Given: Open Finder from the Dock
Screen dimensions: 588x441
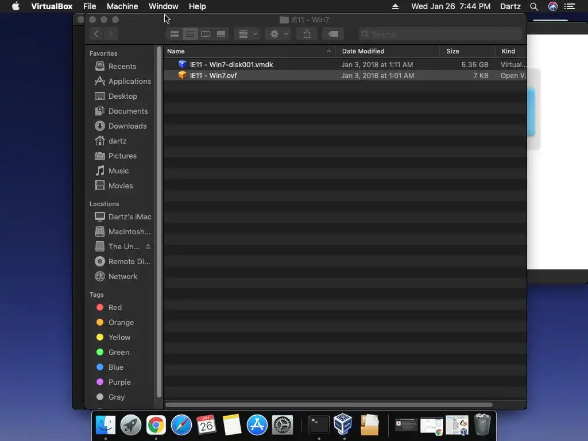Looking at the screenshot, I should click(106, 425).
